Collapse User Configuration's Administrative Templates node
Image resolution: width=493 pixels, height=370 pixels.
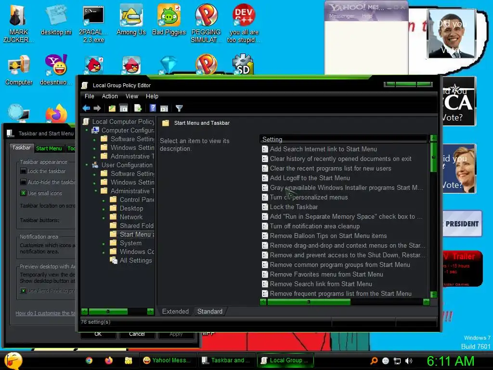[x=96, y=191]
